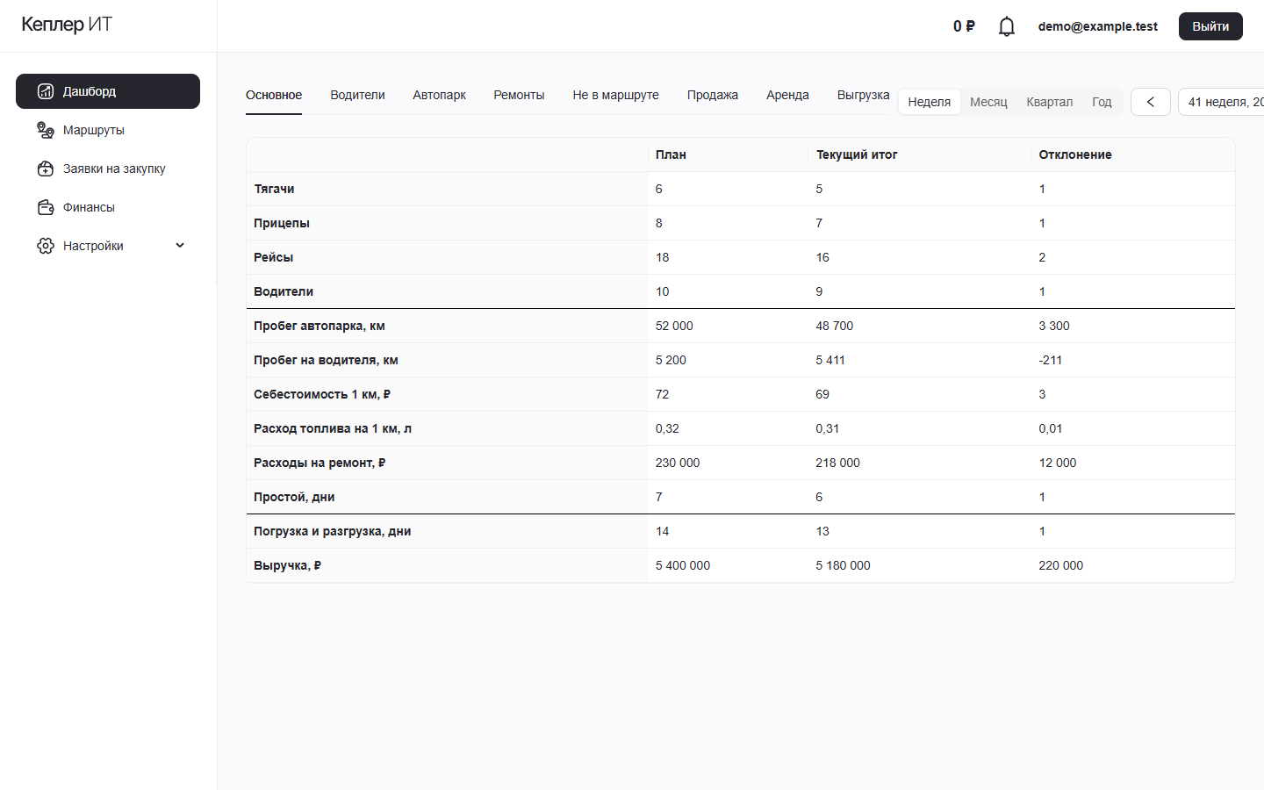Click the 218 000 repair cost value
This screenshot has width=1264, height=790.
click(x=837, y=463)
